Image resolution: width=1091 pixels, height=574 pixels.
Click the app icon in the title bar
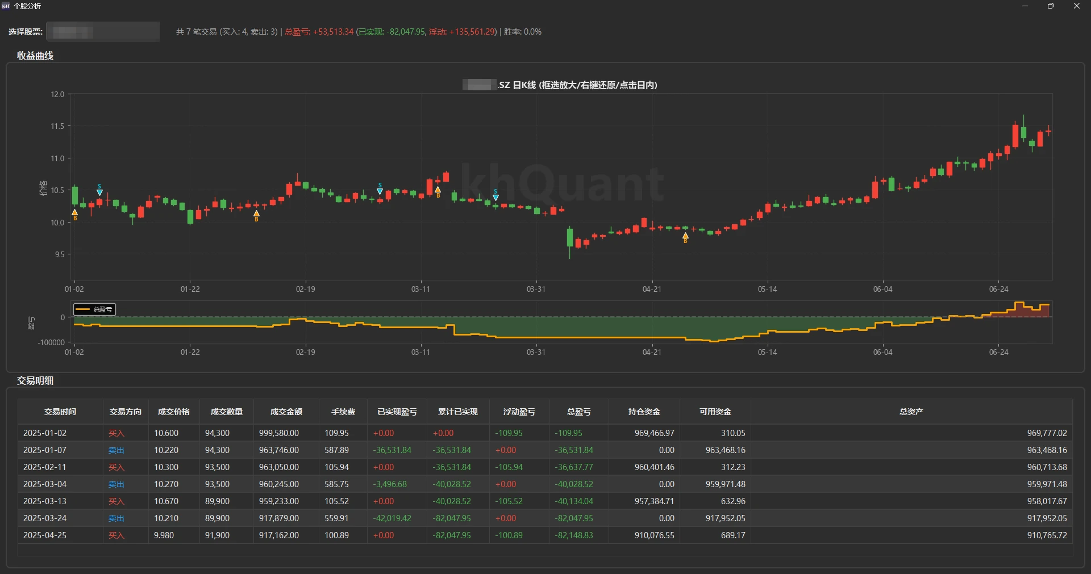[6, 6]
